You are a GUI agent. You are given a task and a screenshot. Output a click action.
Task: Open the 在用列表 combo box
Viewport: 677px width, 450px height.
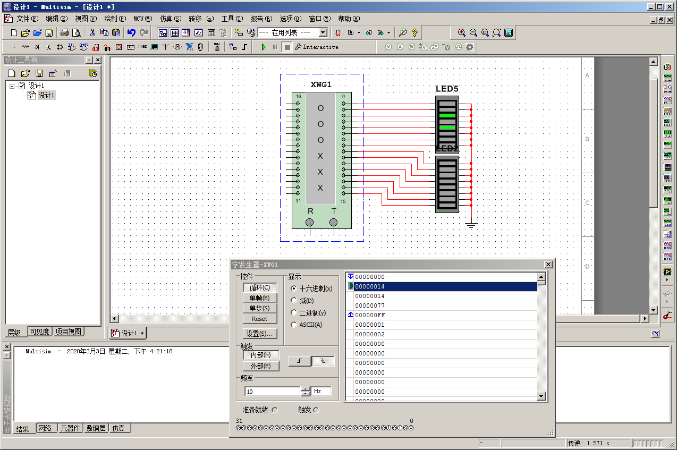coord(323,32)
